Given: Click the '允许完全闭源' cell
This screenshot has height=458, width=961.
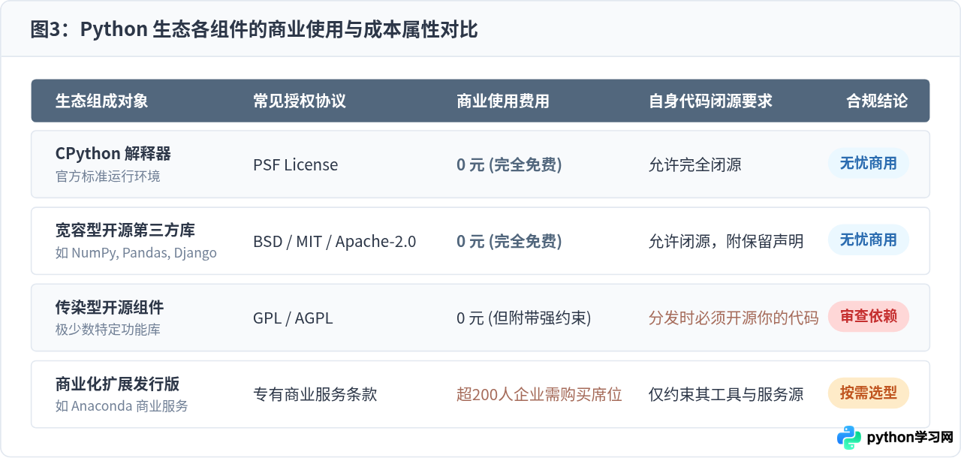Looking at the screenshot, I should (695, 164).
